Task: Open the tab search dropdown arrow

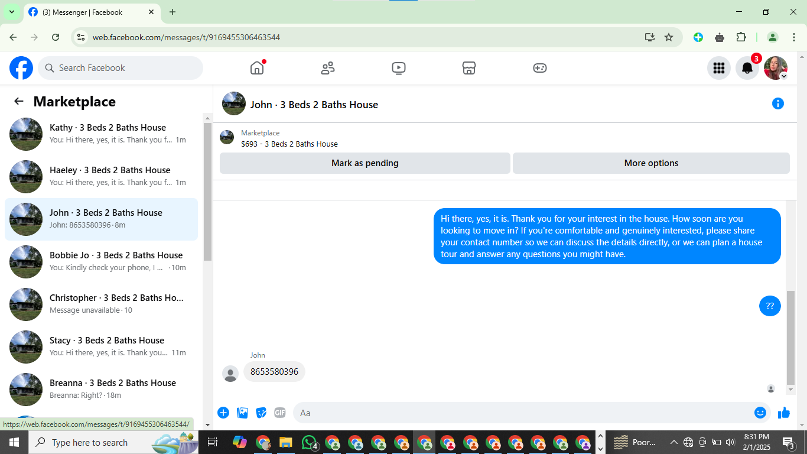Action: [11, 12]
